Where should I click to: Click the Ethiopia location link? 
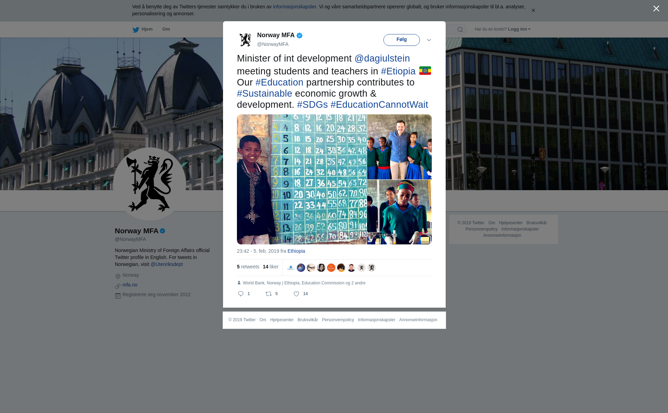[296, 251]
